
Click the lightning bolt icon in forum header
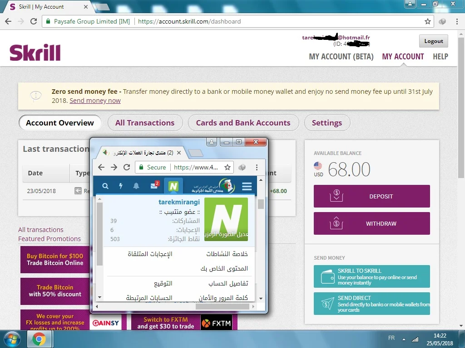[121, 186]
